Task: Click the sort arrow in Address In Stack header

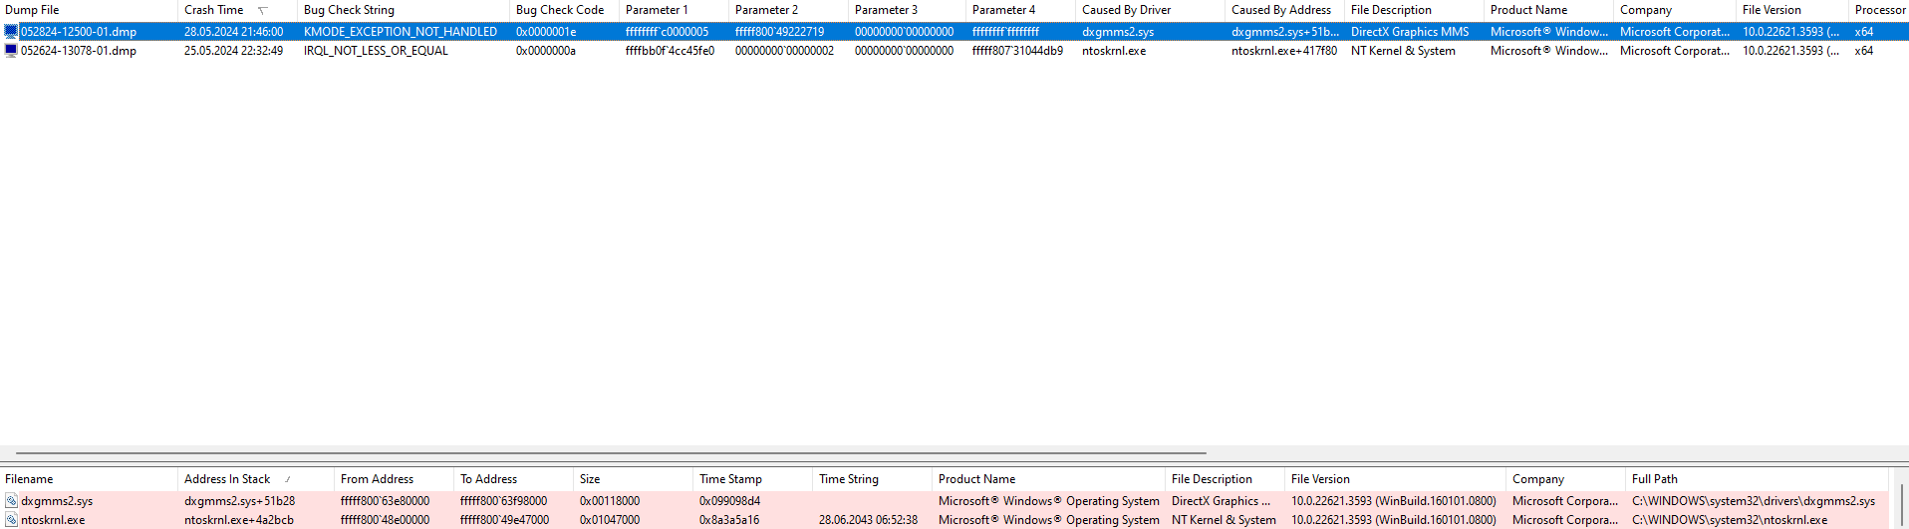Action: tap(288, 479)
